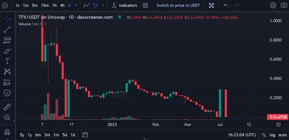
Task: Set date range to 6m
Action: pyautogui.click(x=38, y=135)
